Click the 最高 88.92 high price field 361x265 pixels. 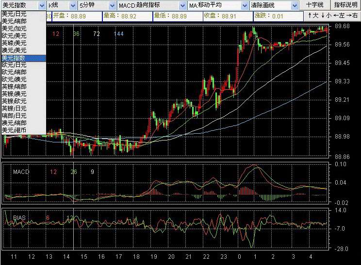click(x=127, y=16)
